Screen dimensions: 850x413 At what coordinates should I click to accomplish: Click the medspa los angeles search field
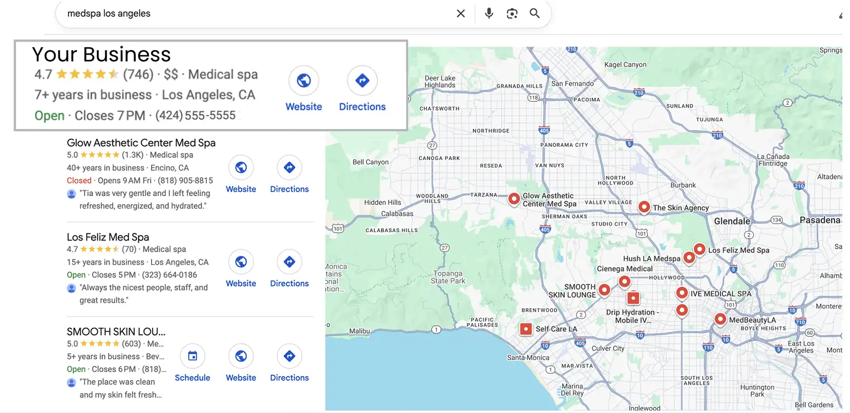pyautogui.click(x=256, y=13)
